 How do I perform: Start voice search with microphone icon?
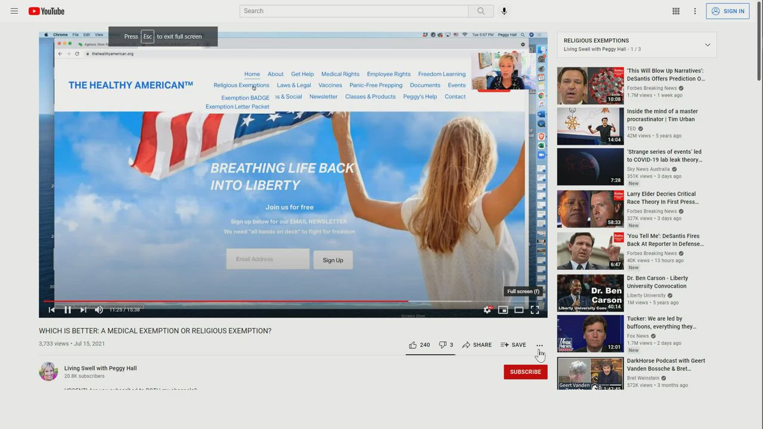pos(504,11)
